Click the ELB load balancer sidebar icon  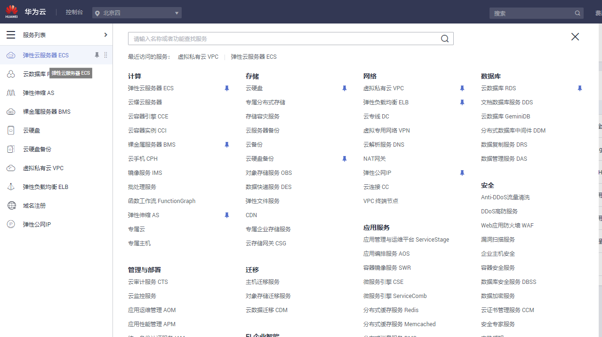tap(11, 187)
